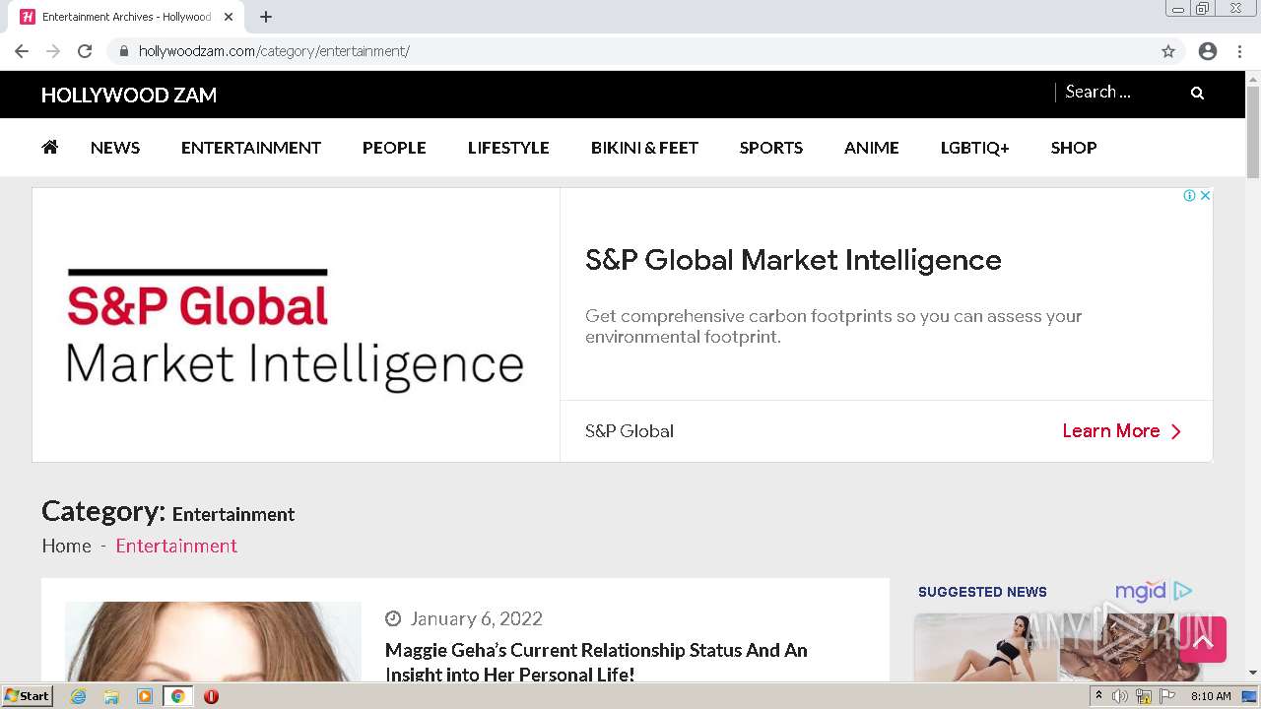This screenshot has width=1261, height=709.
Task: Click the network tray icon
Action: point(1144,696)
